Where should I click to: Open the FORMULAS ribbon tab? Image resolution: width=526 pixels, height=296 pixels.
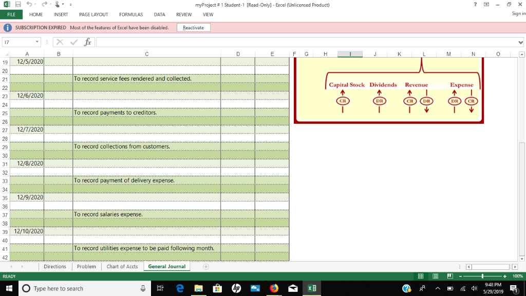tap(131, 14)
